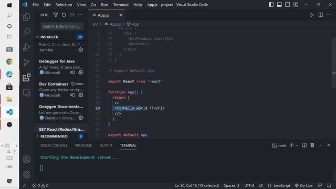Open manage gear for Doxygen Documentation extension
The width and height of the screenshot is (336, 189).
tap(80, 118)
